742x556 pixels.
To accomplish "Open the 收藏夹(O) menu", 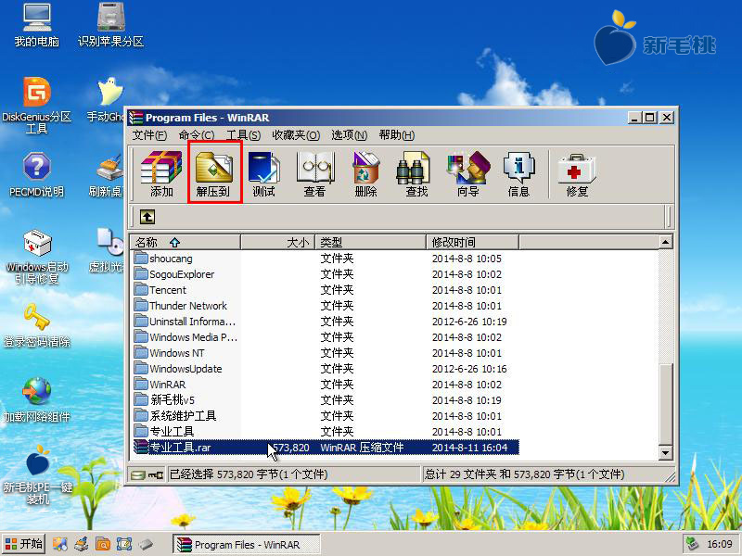I will pos(296,135).
